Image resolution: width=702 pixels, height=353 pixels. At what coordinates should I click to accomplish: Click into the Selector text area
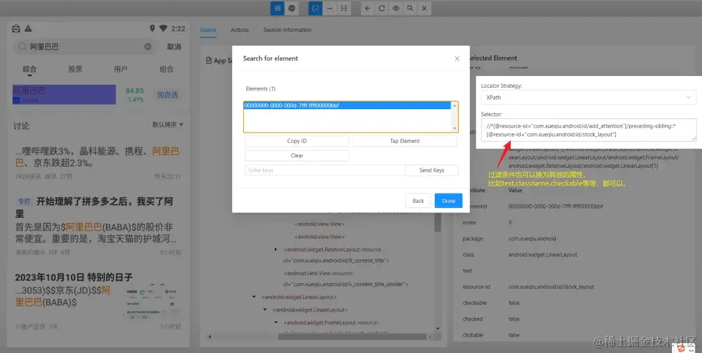(x=589, y=130)
